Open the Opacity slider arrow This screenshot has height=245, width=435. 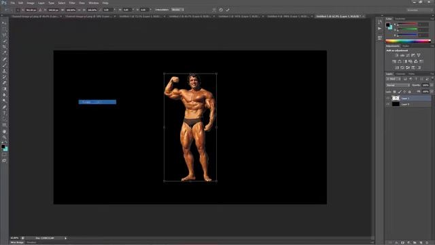coord(432,85)
